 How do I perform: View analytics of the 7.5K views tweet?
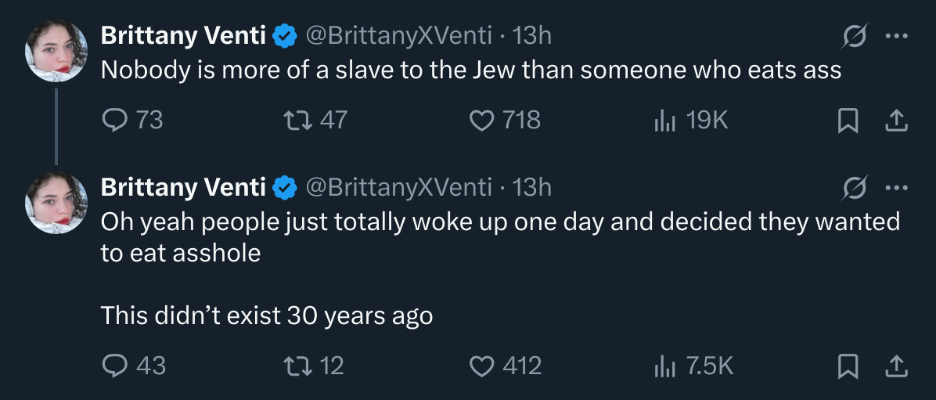tap(664, 366)
